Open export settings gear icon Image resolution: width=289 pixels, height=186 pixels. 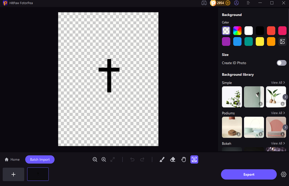pos(284,174)
